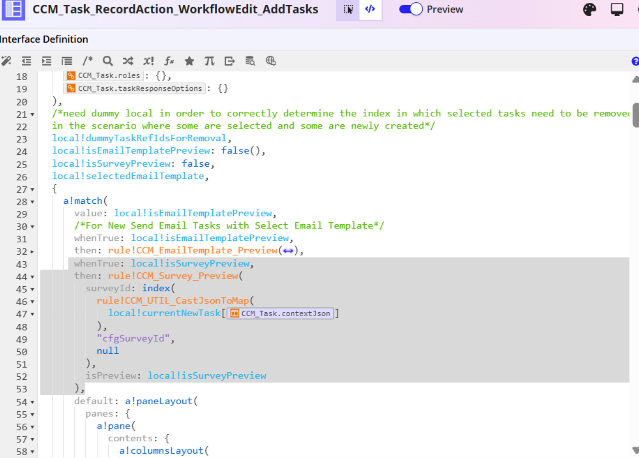
Task: Click the reformat lines toolbar icon
Action: tap(67, 61)
